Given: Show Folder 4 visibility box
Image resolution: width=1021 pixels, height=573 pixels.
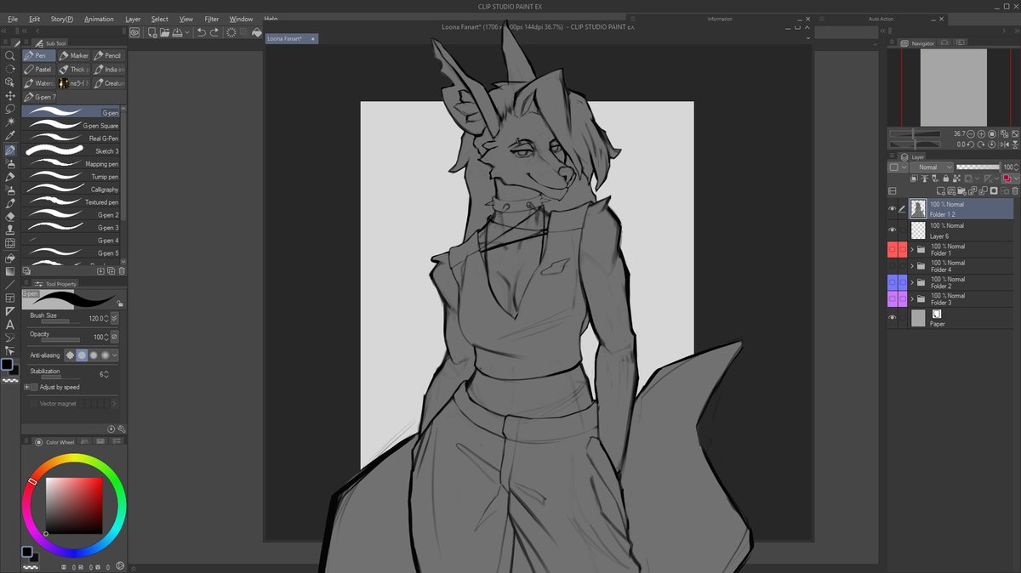Looking at the screenshot, I should point(893,266).
